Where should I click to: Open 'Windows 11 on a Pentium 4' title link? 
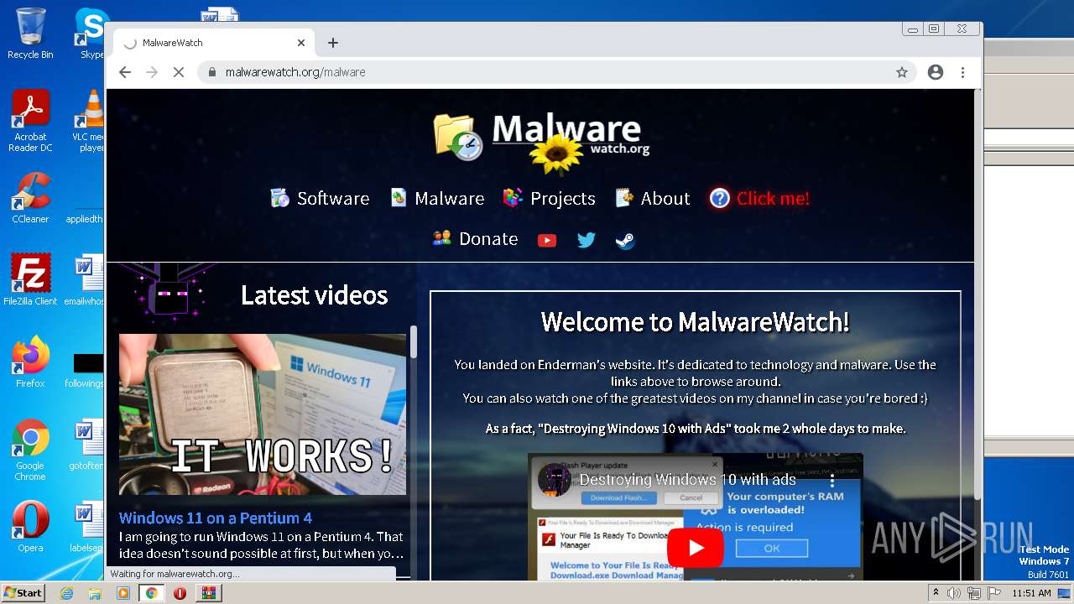216,518
